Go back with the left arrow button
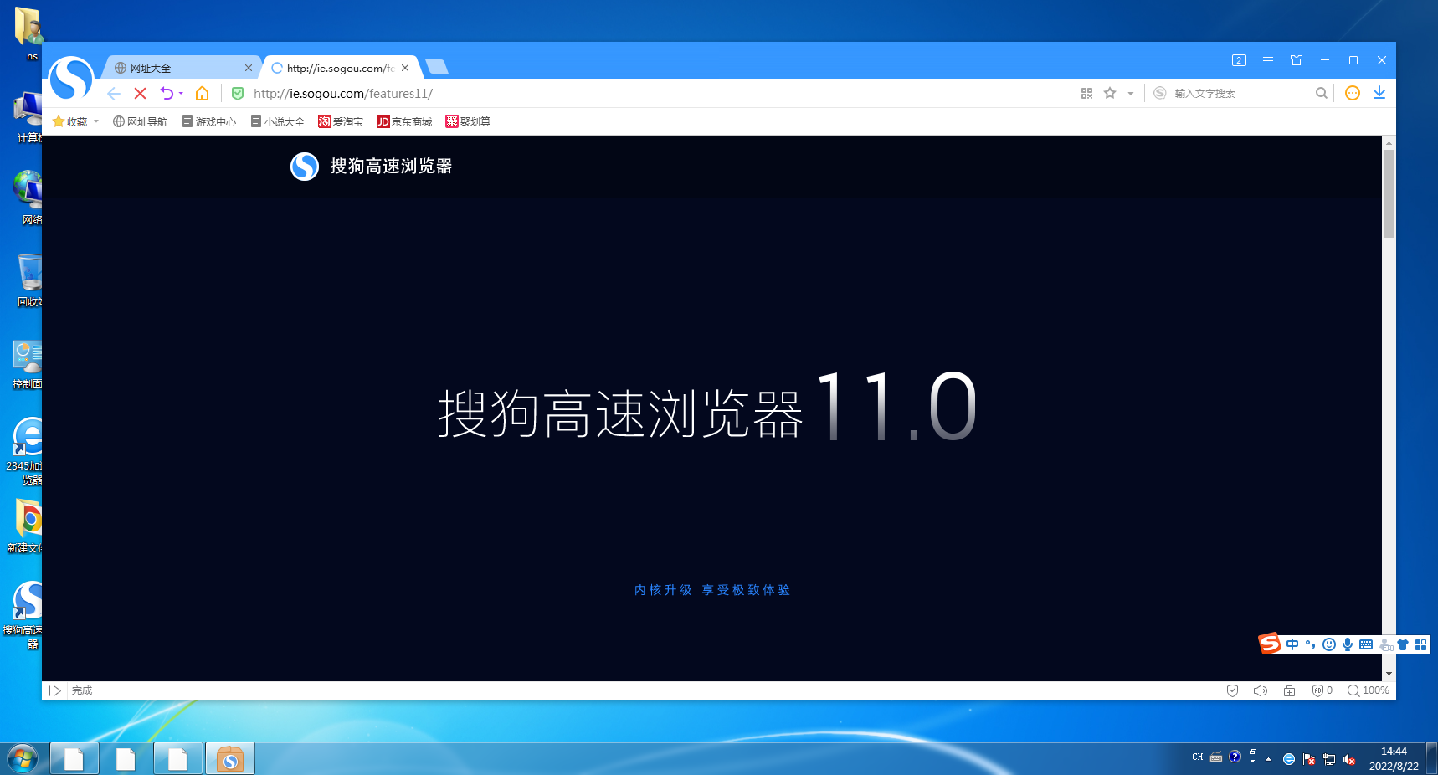 pos(114,94)
